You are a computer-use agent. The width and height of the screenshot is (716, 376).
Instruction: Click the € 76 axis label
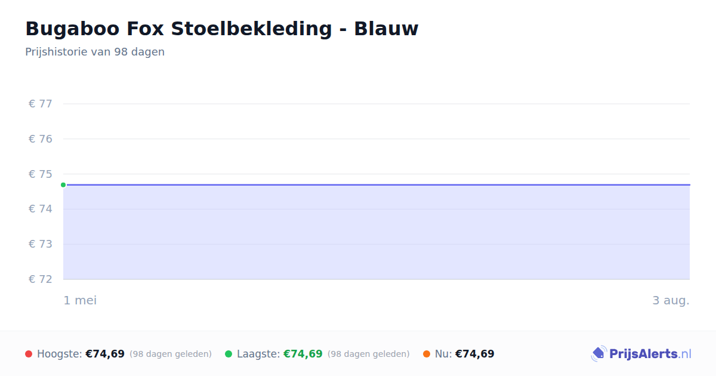(41, 139)
